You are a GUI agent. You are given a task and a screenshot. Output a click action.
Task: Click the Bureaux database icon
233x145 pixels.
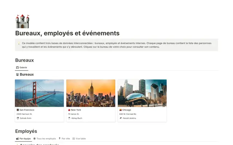pyautogui.click(x=17, y=74)
